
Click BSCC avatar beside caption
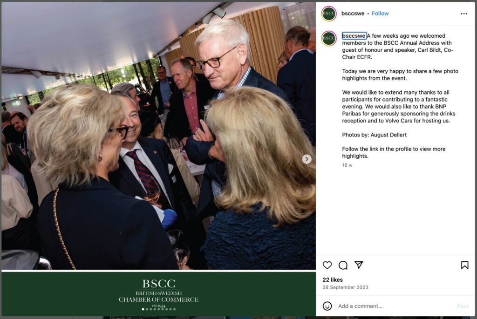329,38
